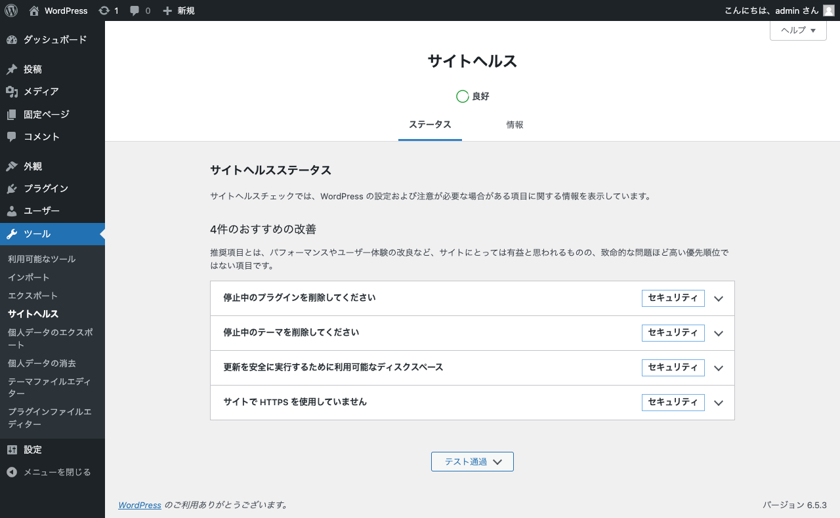Viewport: 840px width, 518px height.
Task: Click the メディア icon in the sidebar
Action: coord(12,92)
